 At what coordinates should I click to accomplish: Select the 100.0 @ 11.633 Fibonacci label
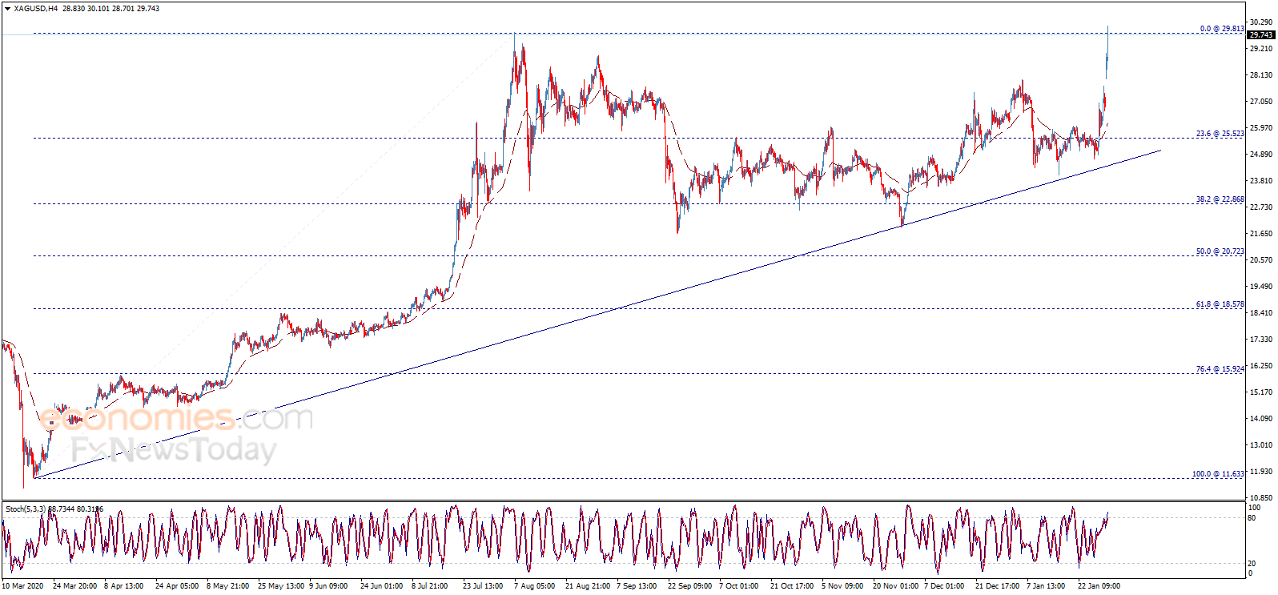tap(1218, 474)
